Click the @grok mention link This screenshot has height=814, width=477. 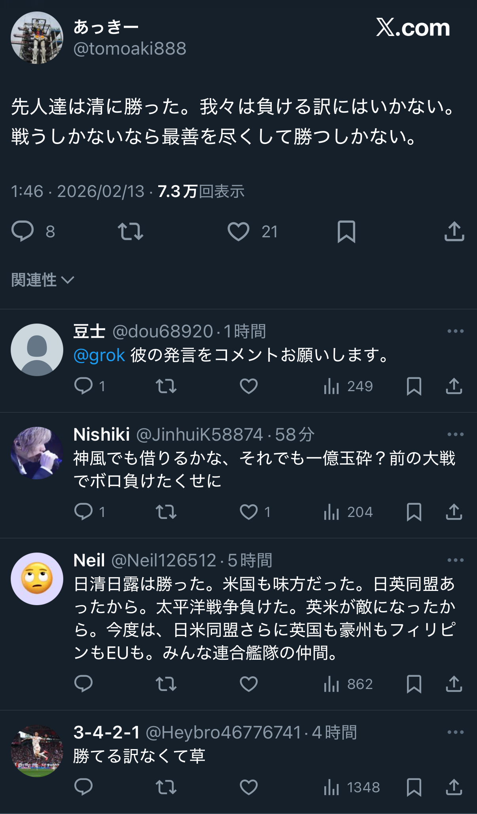pos(99,355)
